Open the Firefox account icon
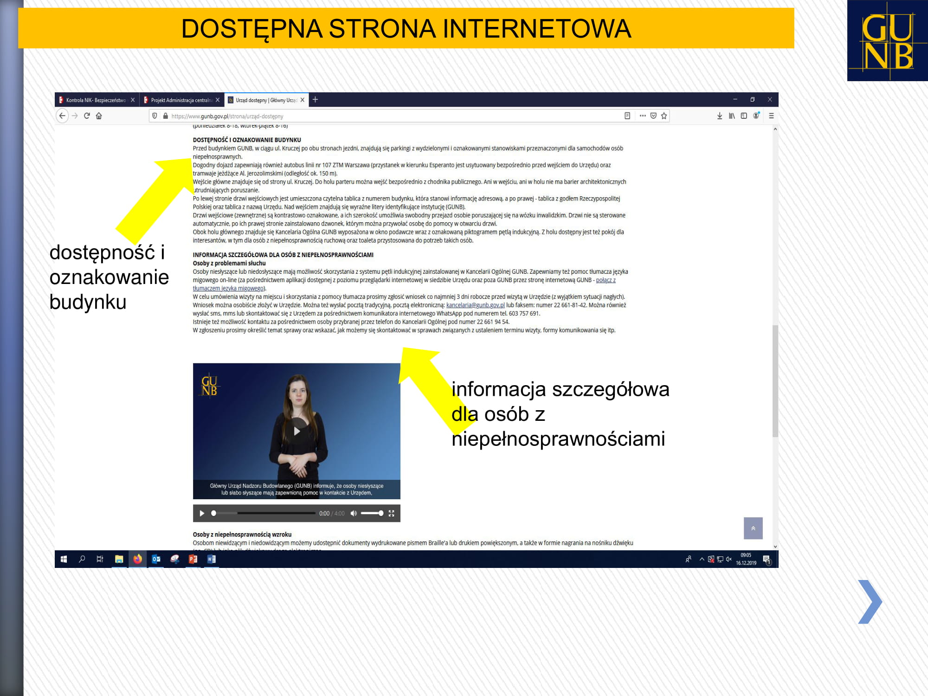The height and width of the screenshot is (696, 928). pyautogui.click(x=756, y=116)
